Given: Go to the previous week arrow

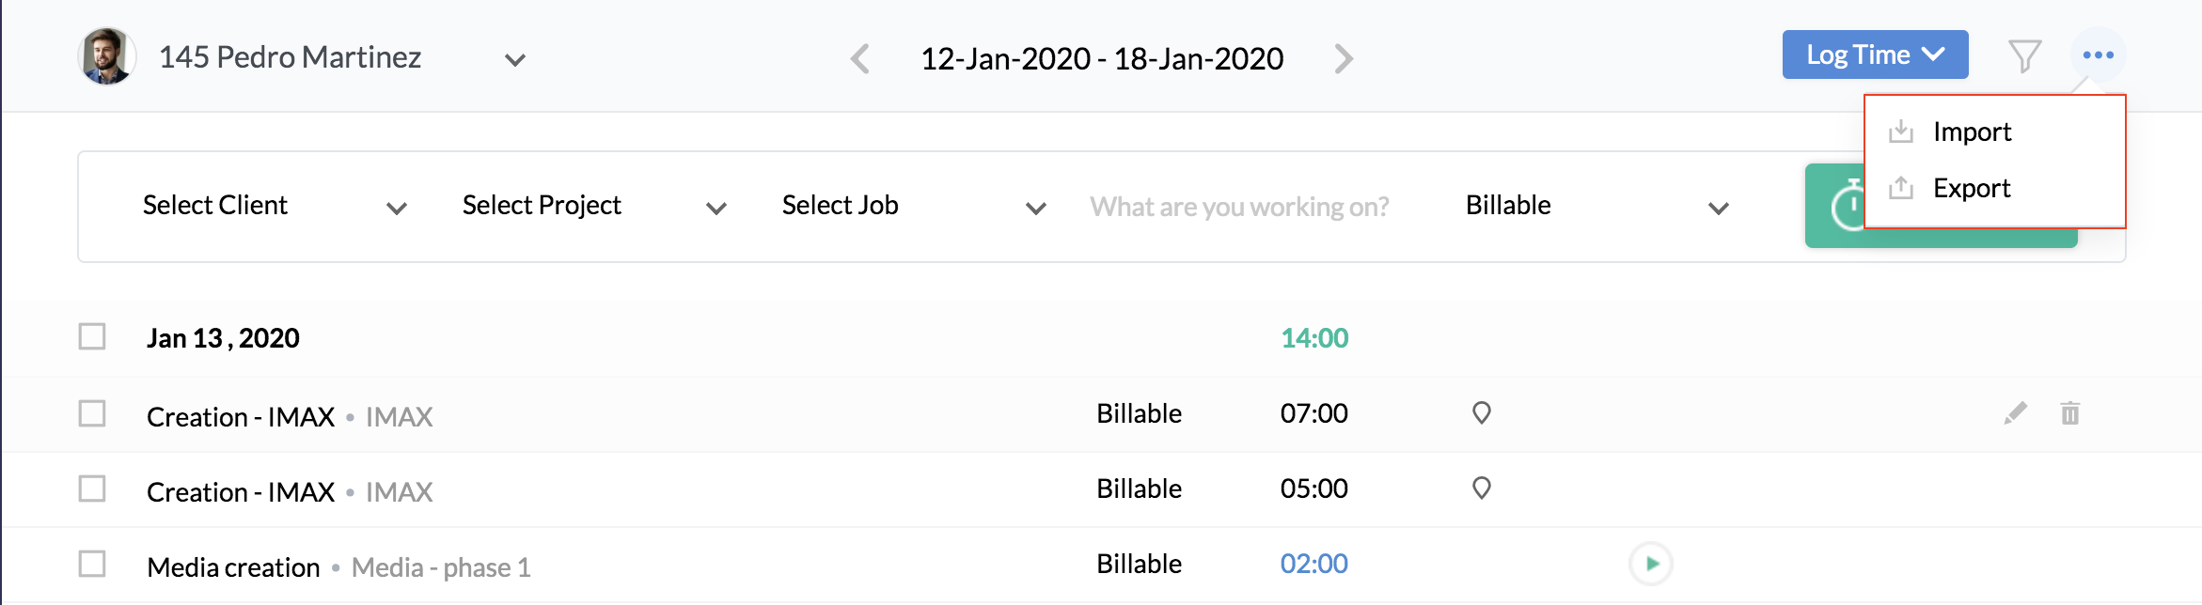Looking at the screenshot, I should coord(860,59).
